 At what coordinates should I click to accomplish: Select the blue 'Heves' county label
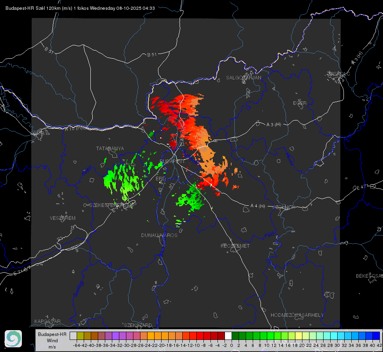point(289,159)
